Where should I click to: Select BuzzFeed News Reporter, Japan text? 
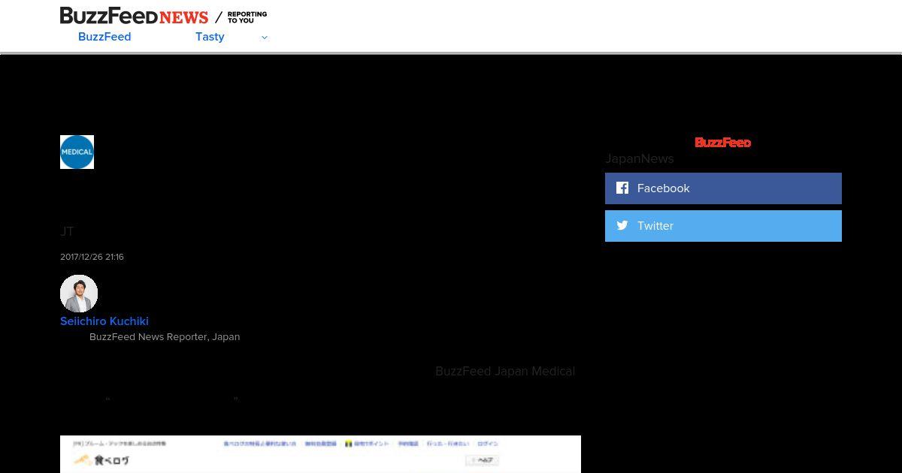coord(165,337)
